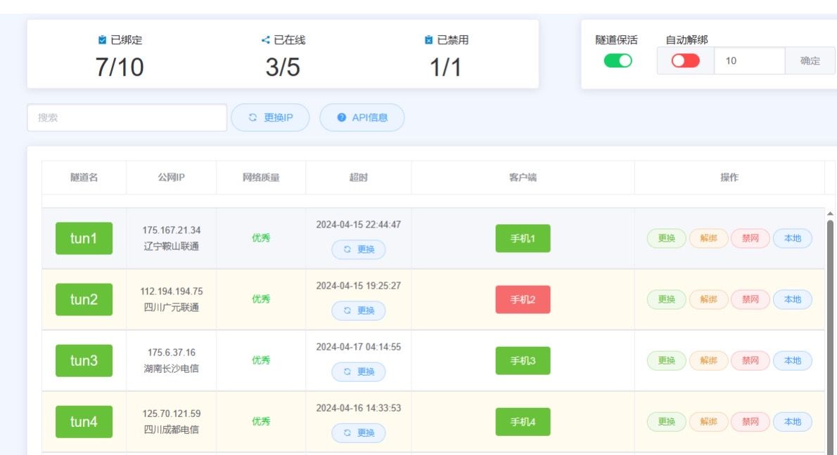The image size is (837, 455).
Task: Open the API信息 help button
Action: click(x=362, y=118)
